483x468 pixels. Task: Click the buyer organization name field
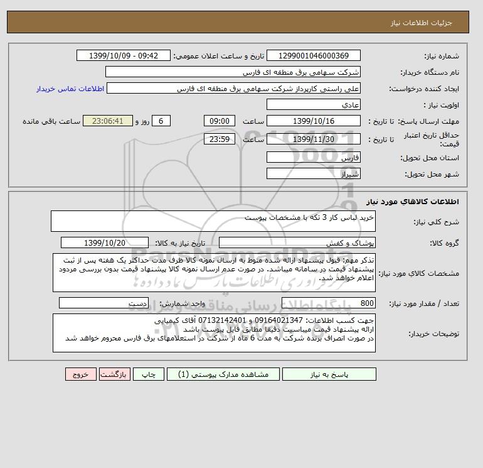click(233, 72)
